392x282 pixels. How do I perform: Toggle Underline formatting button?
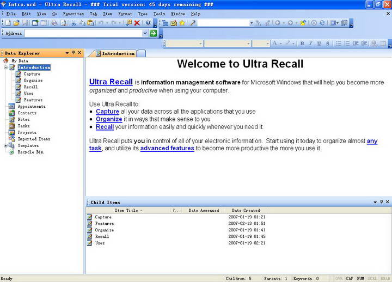click(x=319, y=44)
